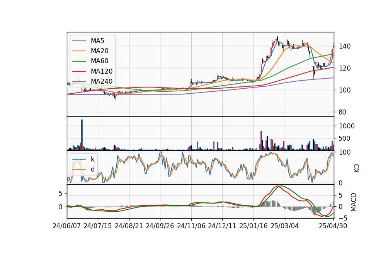
Task: Click the MACD axis title
Action: click(x=354, y=202)
